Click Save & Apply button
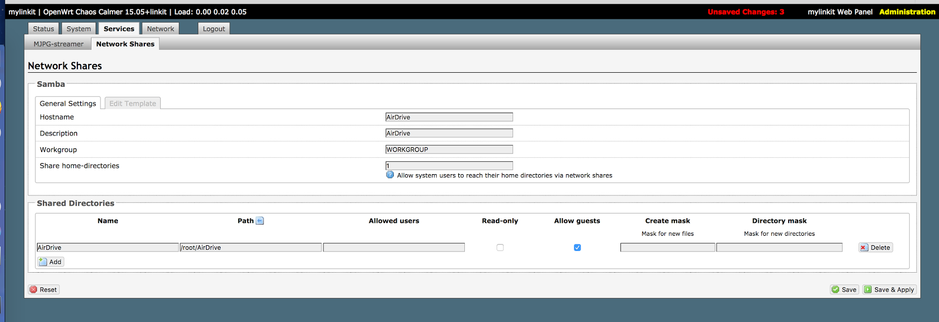The image size is (939, 322). pos(889,290)
